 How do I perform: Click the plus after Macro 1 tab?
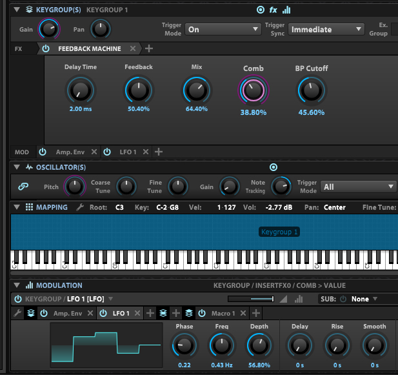click(256, 313)
